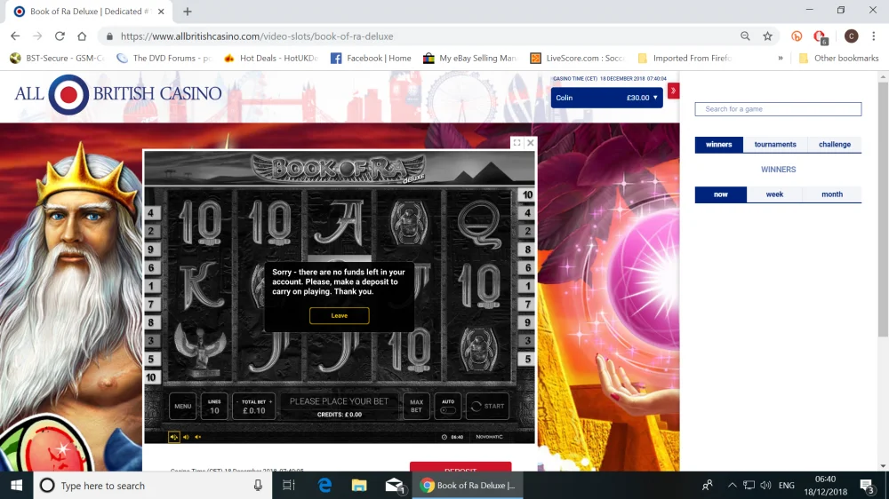Screen dimensions: 889x499
Task: Open the LiveScore.com bookmark
Action: point(577,58)
